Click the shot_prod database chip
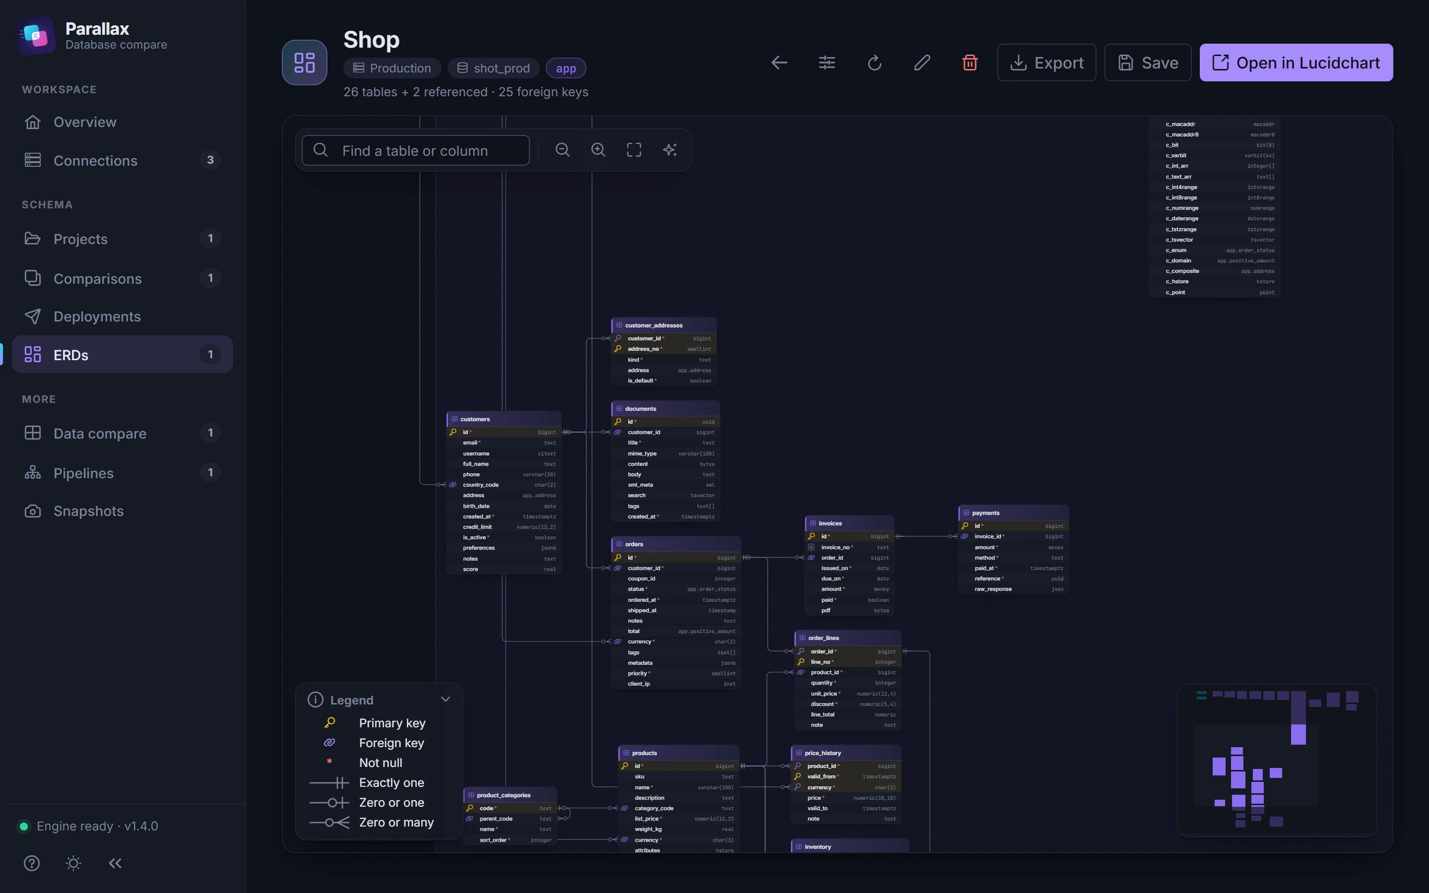The width and height of the screenshot is (1429, 893). coord(493,68)
